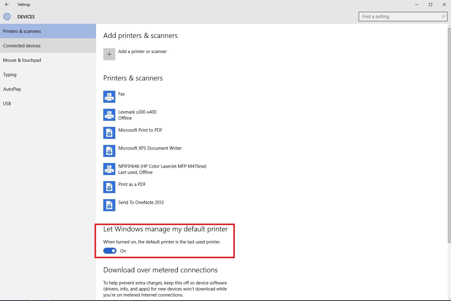Turn off Let Windows manage default printer
This screenshot has width=451, height=301.
tap(110, 251)
